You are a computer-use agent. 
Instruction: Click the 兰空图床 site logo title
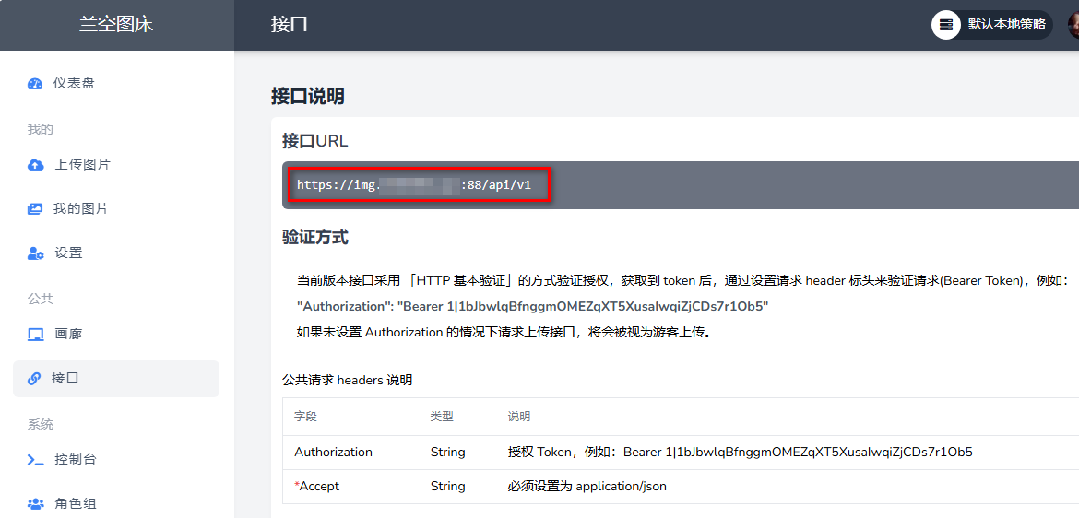[116, 25]
